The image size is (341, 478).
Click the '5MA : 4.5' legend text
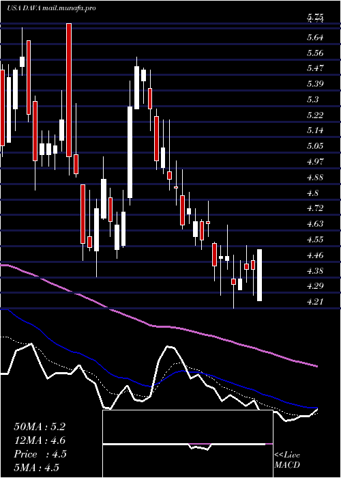click(36, 468)
